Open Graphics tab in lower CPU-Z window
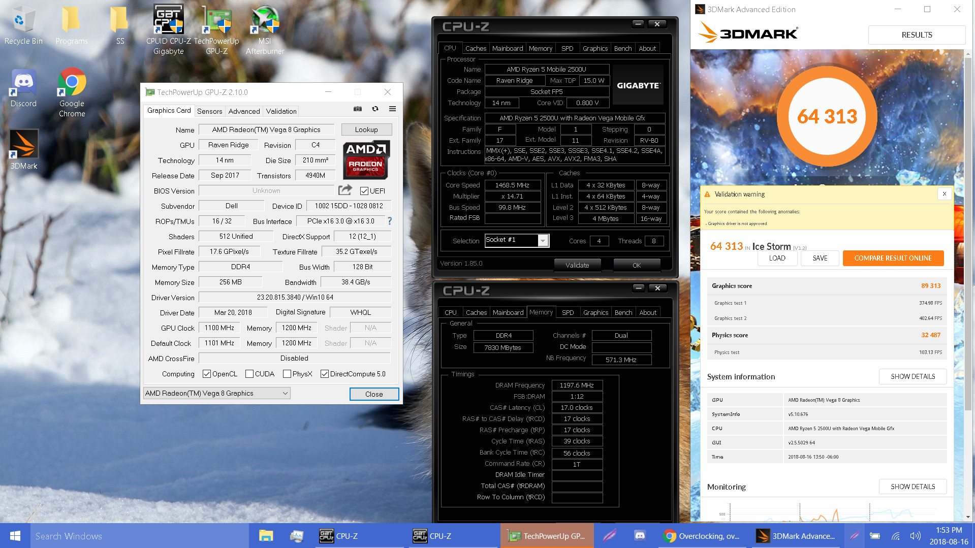The image size is (975, 548). [595, 312]
